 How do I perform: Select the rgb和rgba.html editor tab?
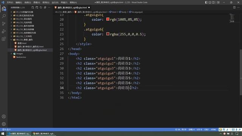[72, 8]
